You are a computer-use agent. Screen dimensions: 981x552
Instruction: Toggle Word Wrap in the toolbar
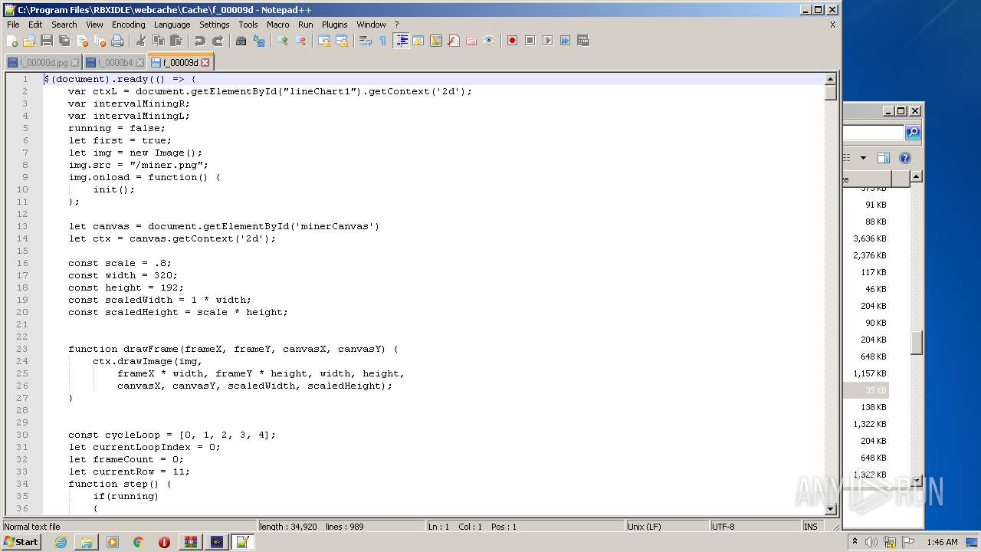(365, 41)
